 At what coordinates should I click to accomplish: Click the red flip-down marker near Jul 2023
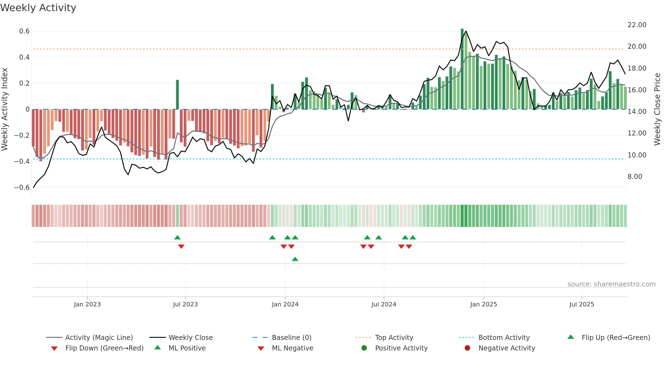pyautogui.click(x=181, y=247)
